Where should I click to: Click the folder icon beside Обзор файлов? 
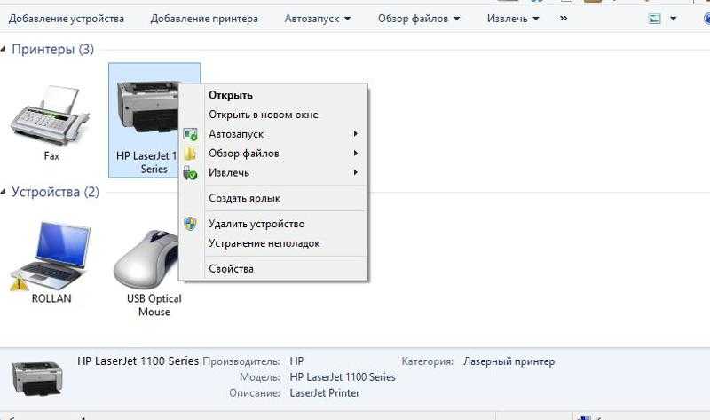tap(190, 154)
